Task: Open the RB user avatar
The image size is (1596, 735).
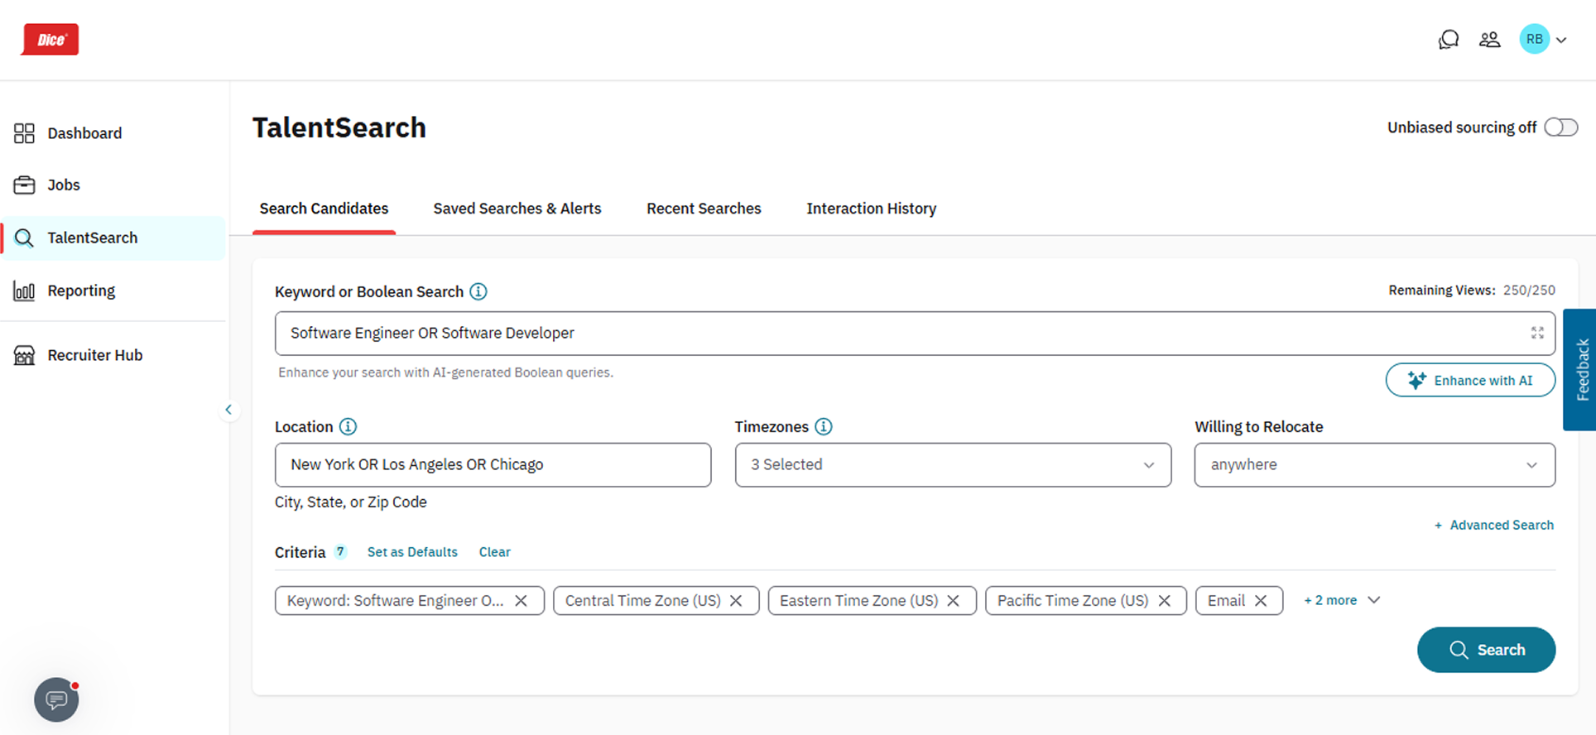Action: pos(1534,39)
